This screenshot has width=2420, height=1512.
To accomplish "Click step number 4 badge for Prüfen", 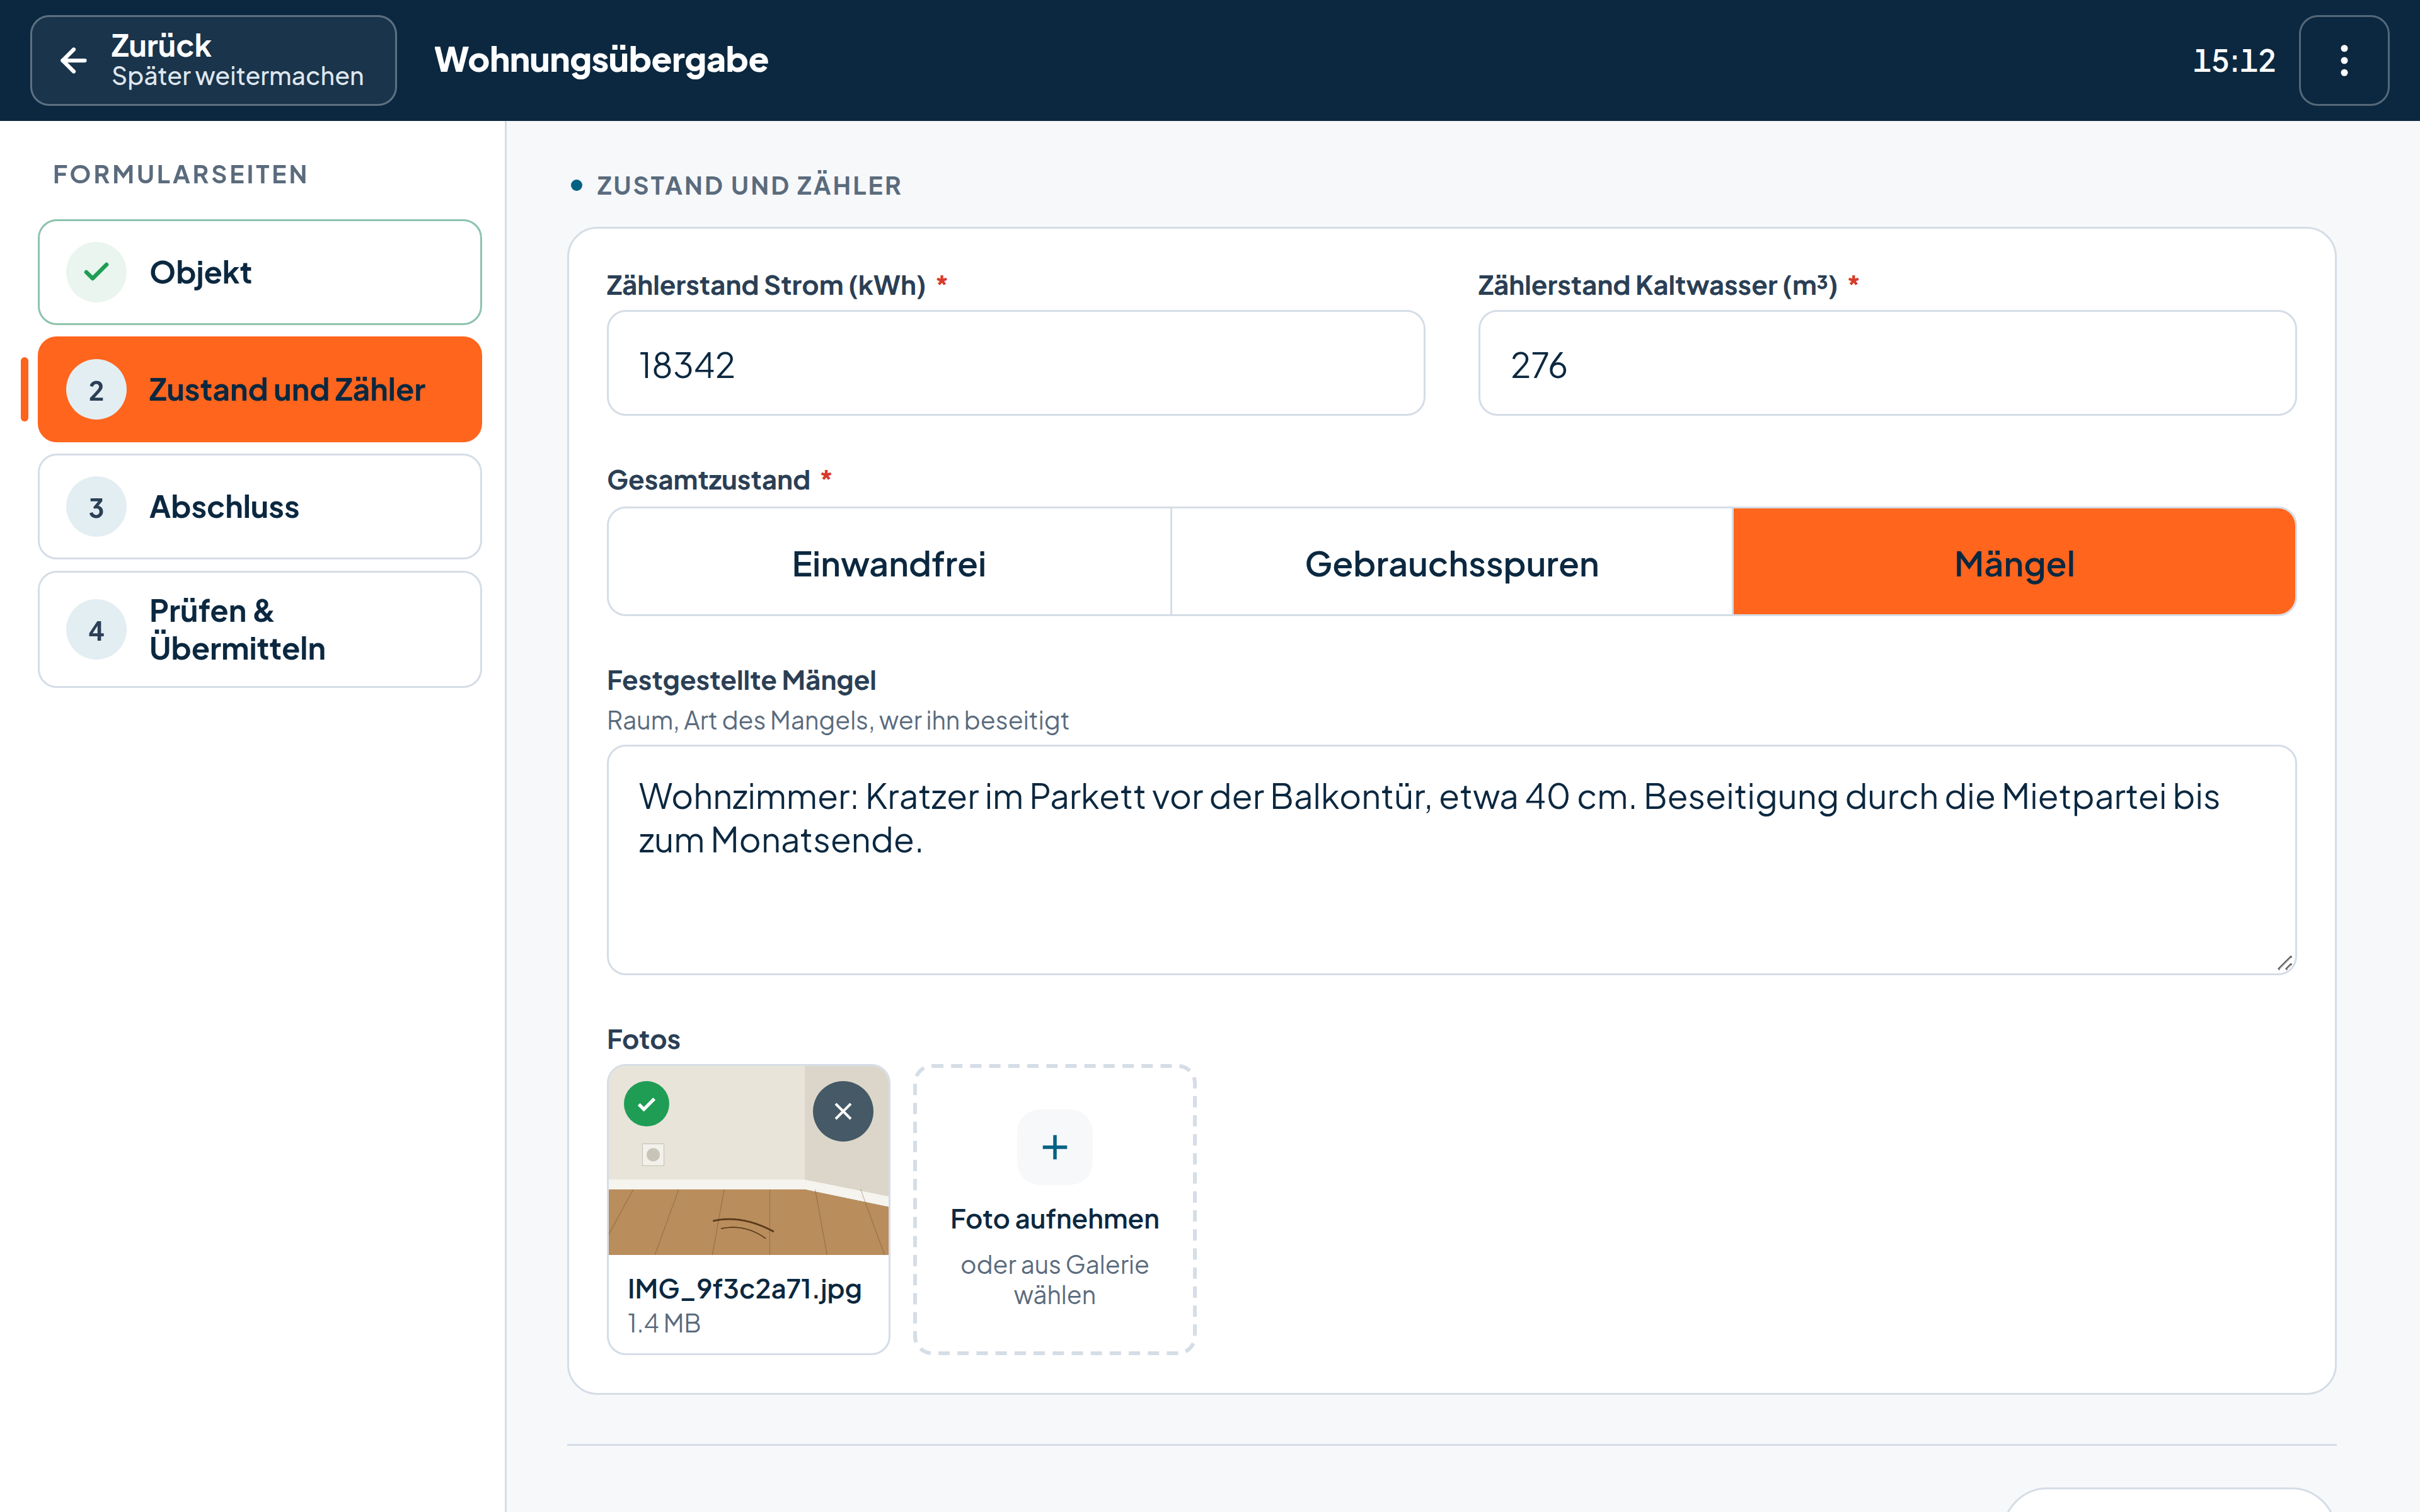I will tap(96, 630).
